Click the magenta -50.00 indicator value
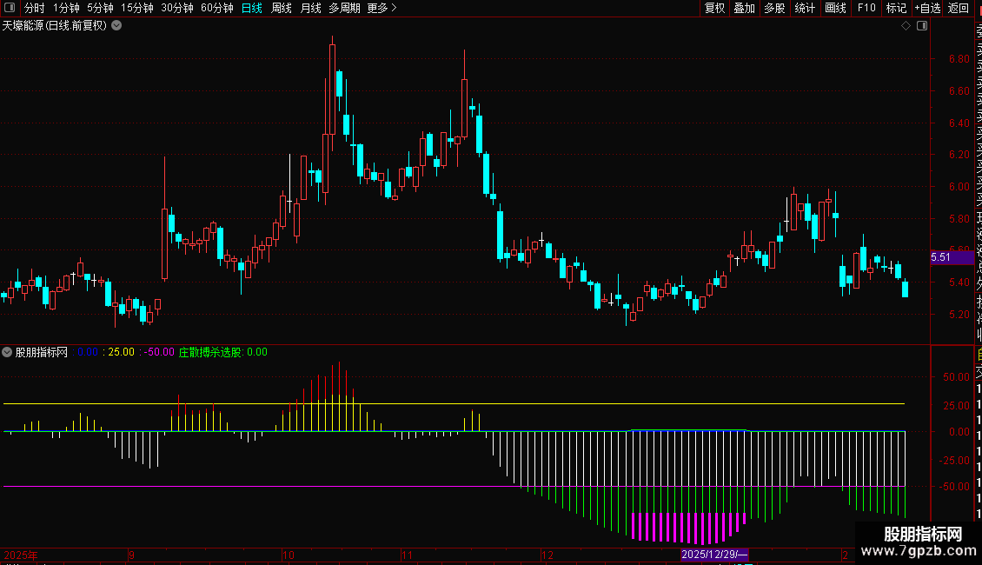 tap(159, 352)
